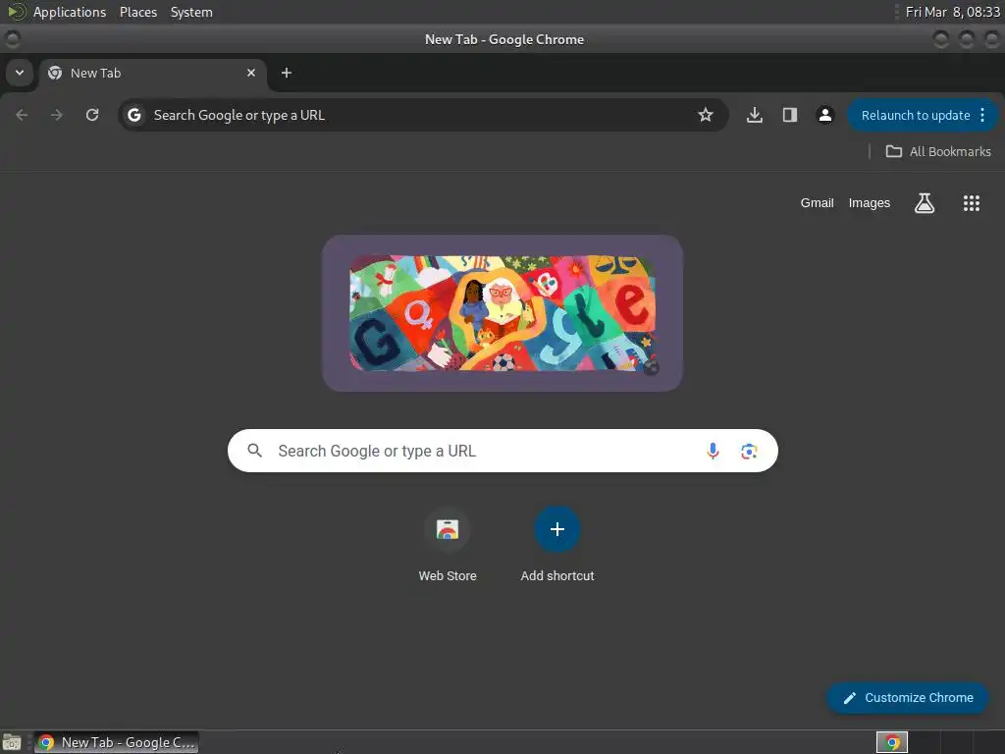Viewport: 1005px width, 754px height.
Task: Open the All Bookmarks folder
Action: [938, 151]
